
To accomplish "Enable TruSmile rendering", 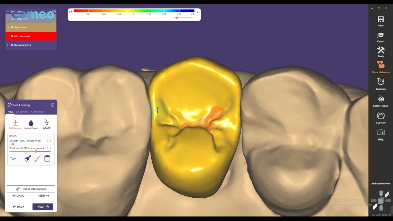I will point(381,84).
